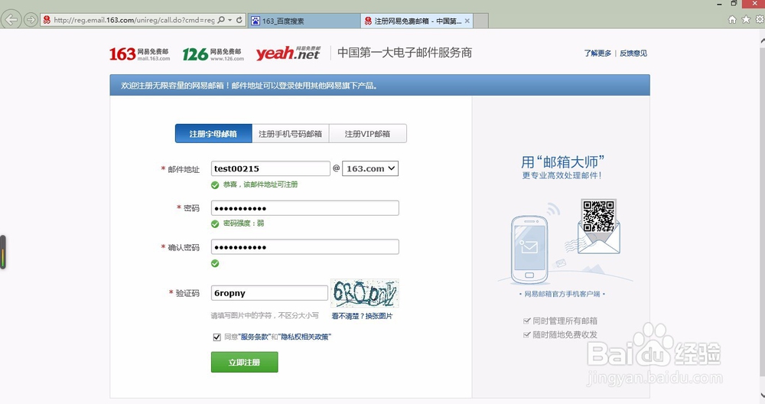Click the yeah.net logo
The image size is (765, 404).
(288, 53)
